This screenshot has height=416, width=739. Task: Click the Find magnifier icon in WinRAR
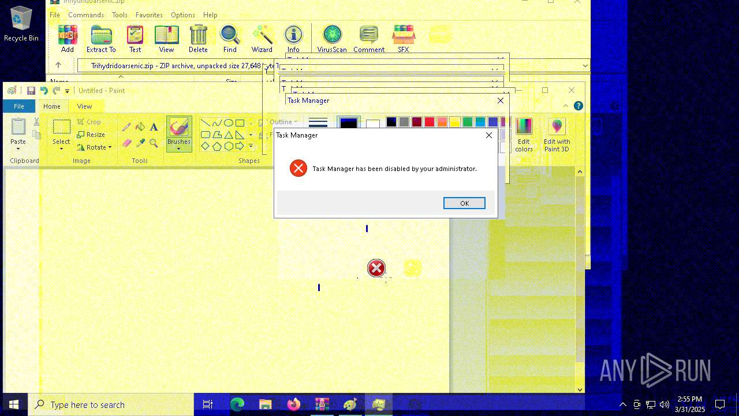[230, 39]
